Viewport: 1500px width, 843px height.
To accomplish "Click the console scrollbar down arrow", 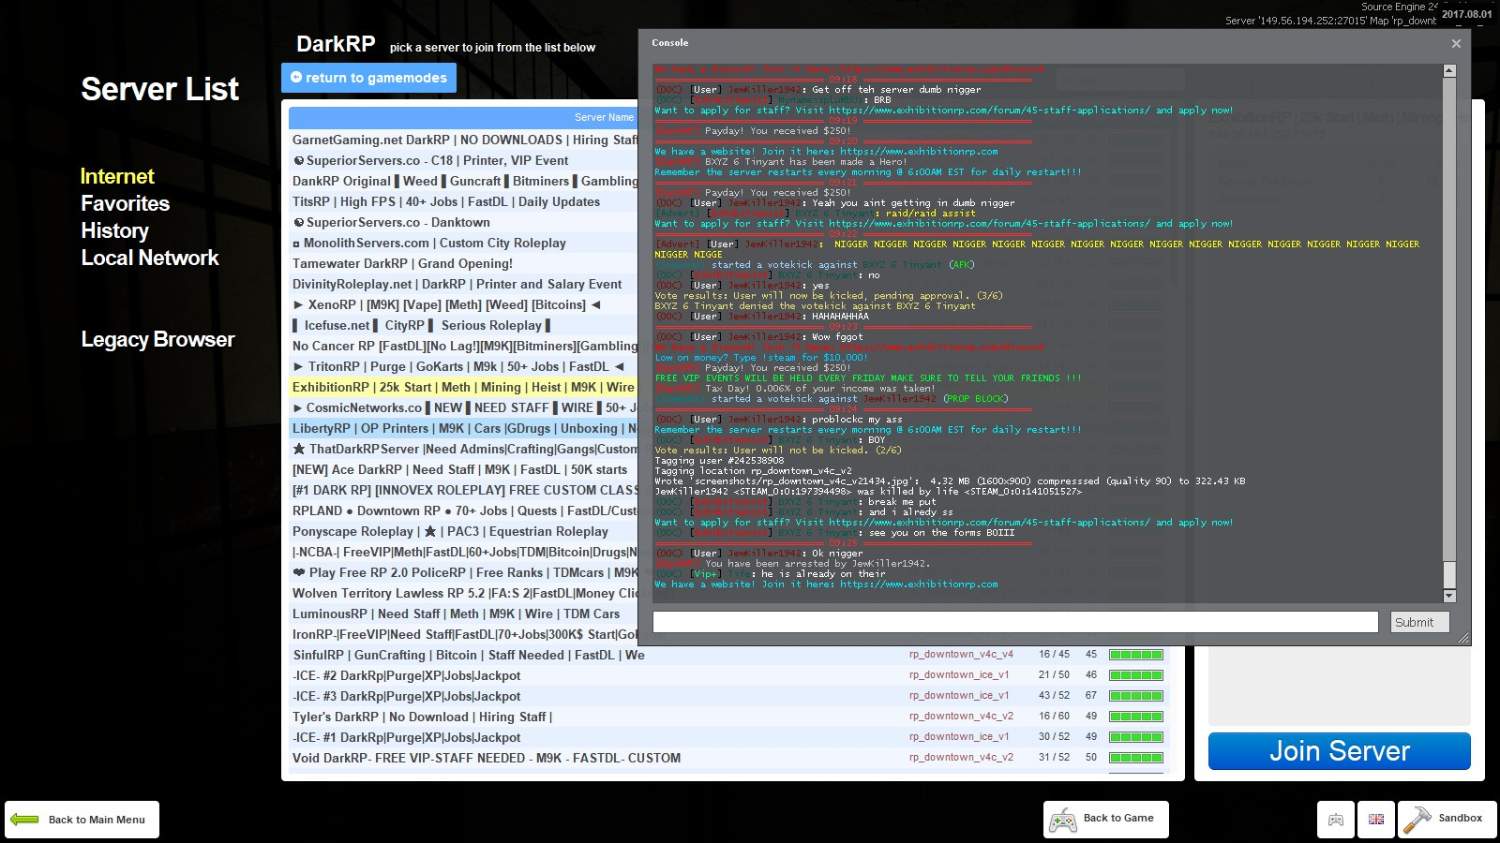I will 1449,596.
